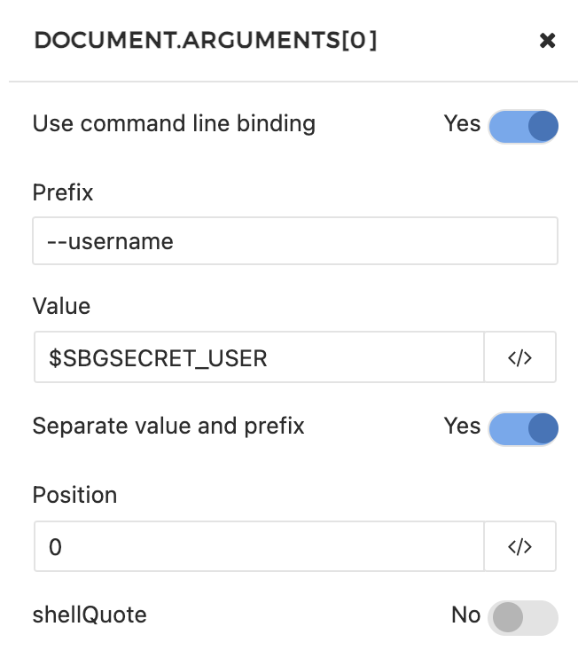
Task: Click the shellQuote label text
Action: 90,615
